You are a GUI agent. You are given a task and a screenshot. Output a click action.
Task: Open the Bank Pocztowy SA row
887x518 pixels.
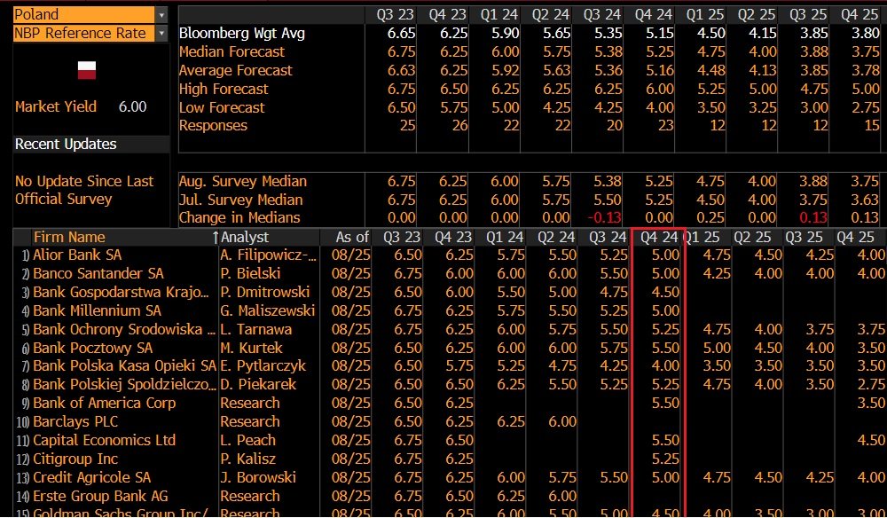pos(92,349)
